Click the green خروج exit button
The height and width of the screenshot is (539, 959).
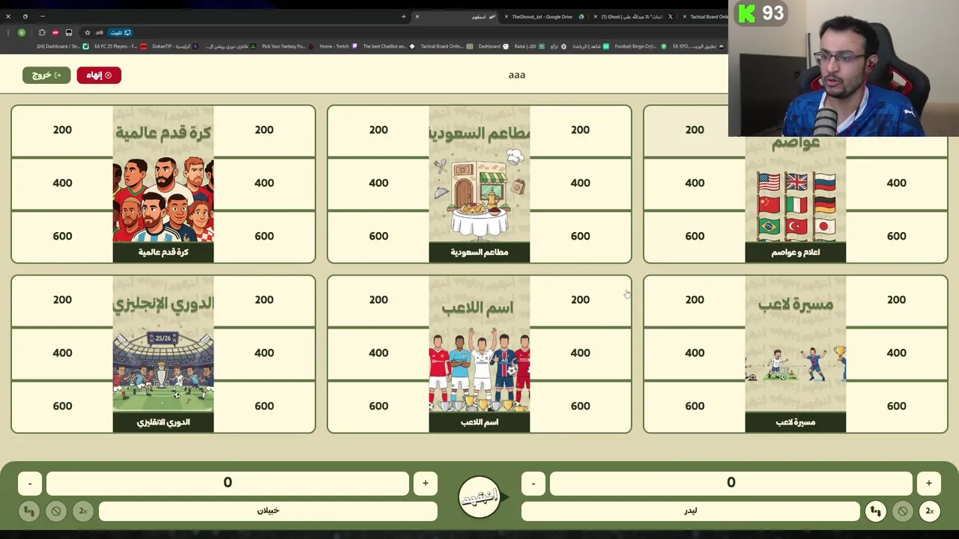46,75
